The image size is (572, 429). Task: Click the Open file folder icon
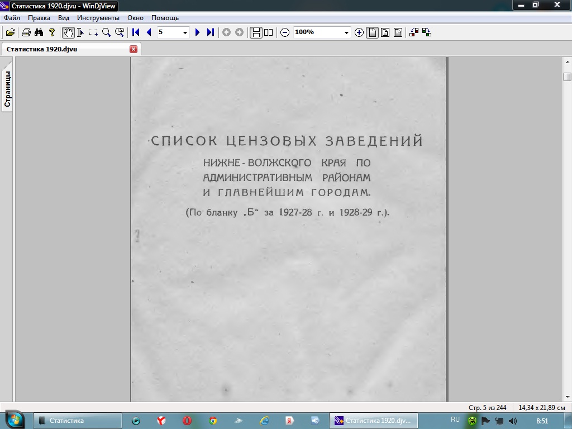(x=9, y=32)
